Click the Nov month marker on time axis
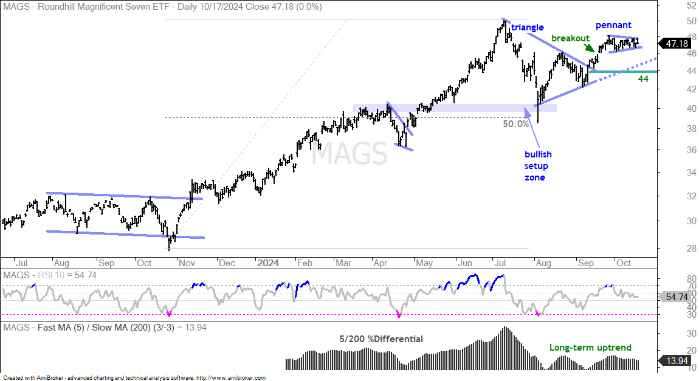Image resolution: width=699 pixels, height=381 pixels. click(187, 263)
